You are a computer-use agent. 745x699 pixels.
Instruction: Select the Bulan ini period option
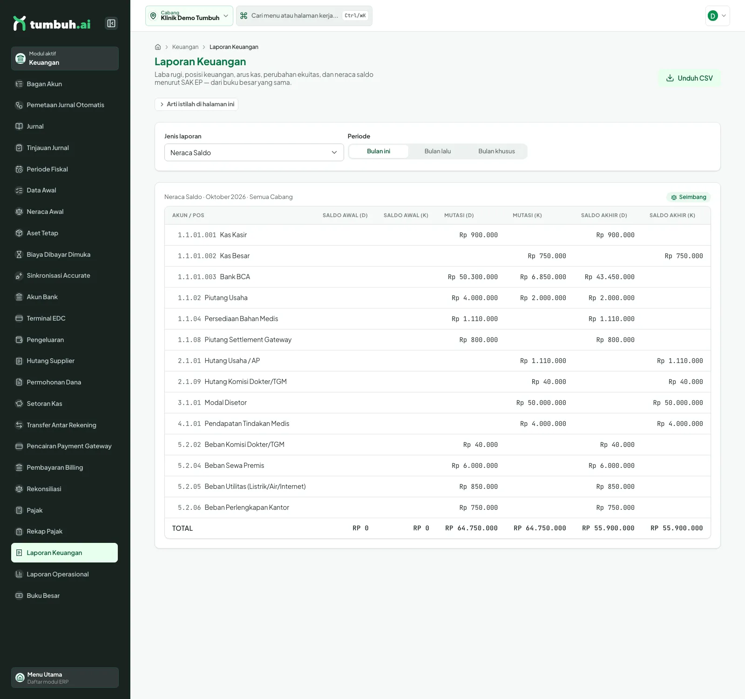[379, 151]
